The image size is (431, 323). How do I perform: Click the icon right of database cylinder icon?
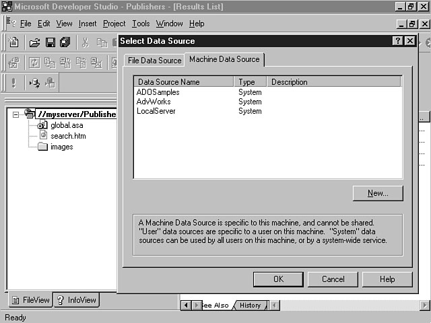tap(51, 83)
